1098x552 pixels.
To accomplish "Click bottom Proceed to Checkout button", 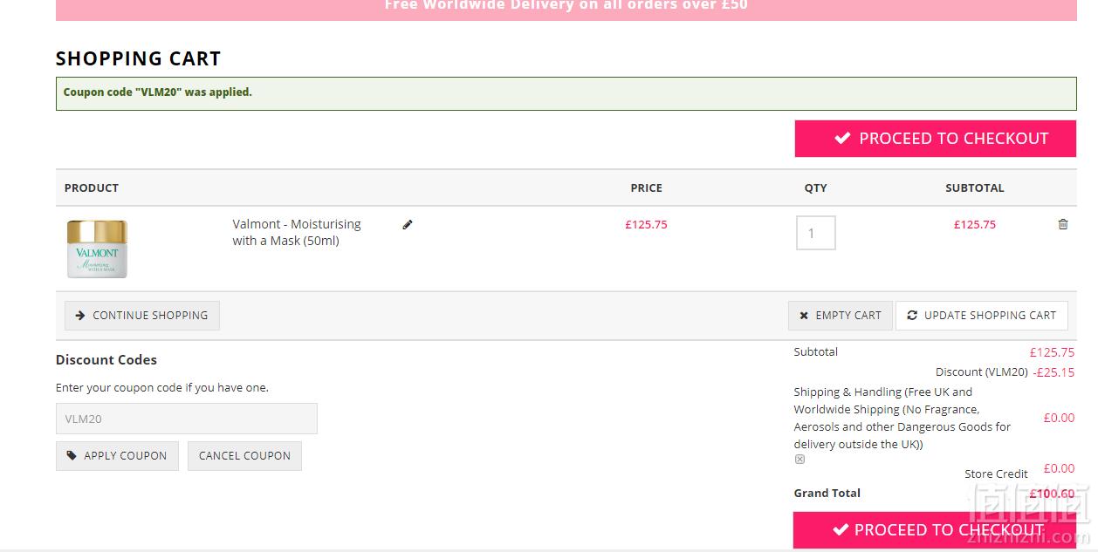I will click(x=935, y=529).
